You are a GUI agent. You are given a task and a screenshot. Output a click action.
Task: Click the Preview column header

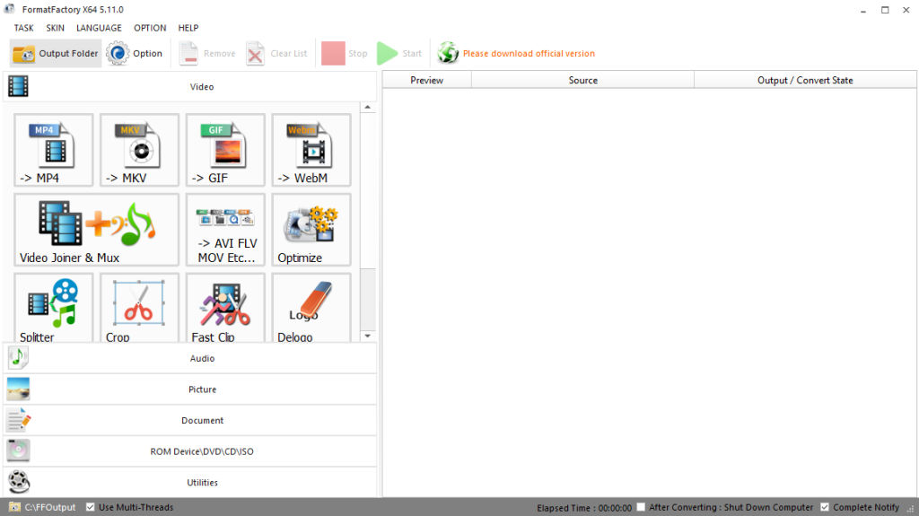pos(426,81)
